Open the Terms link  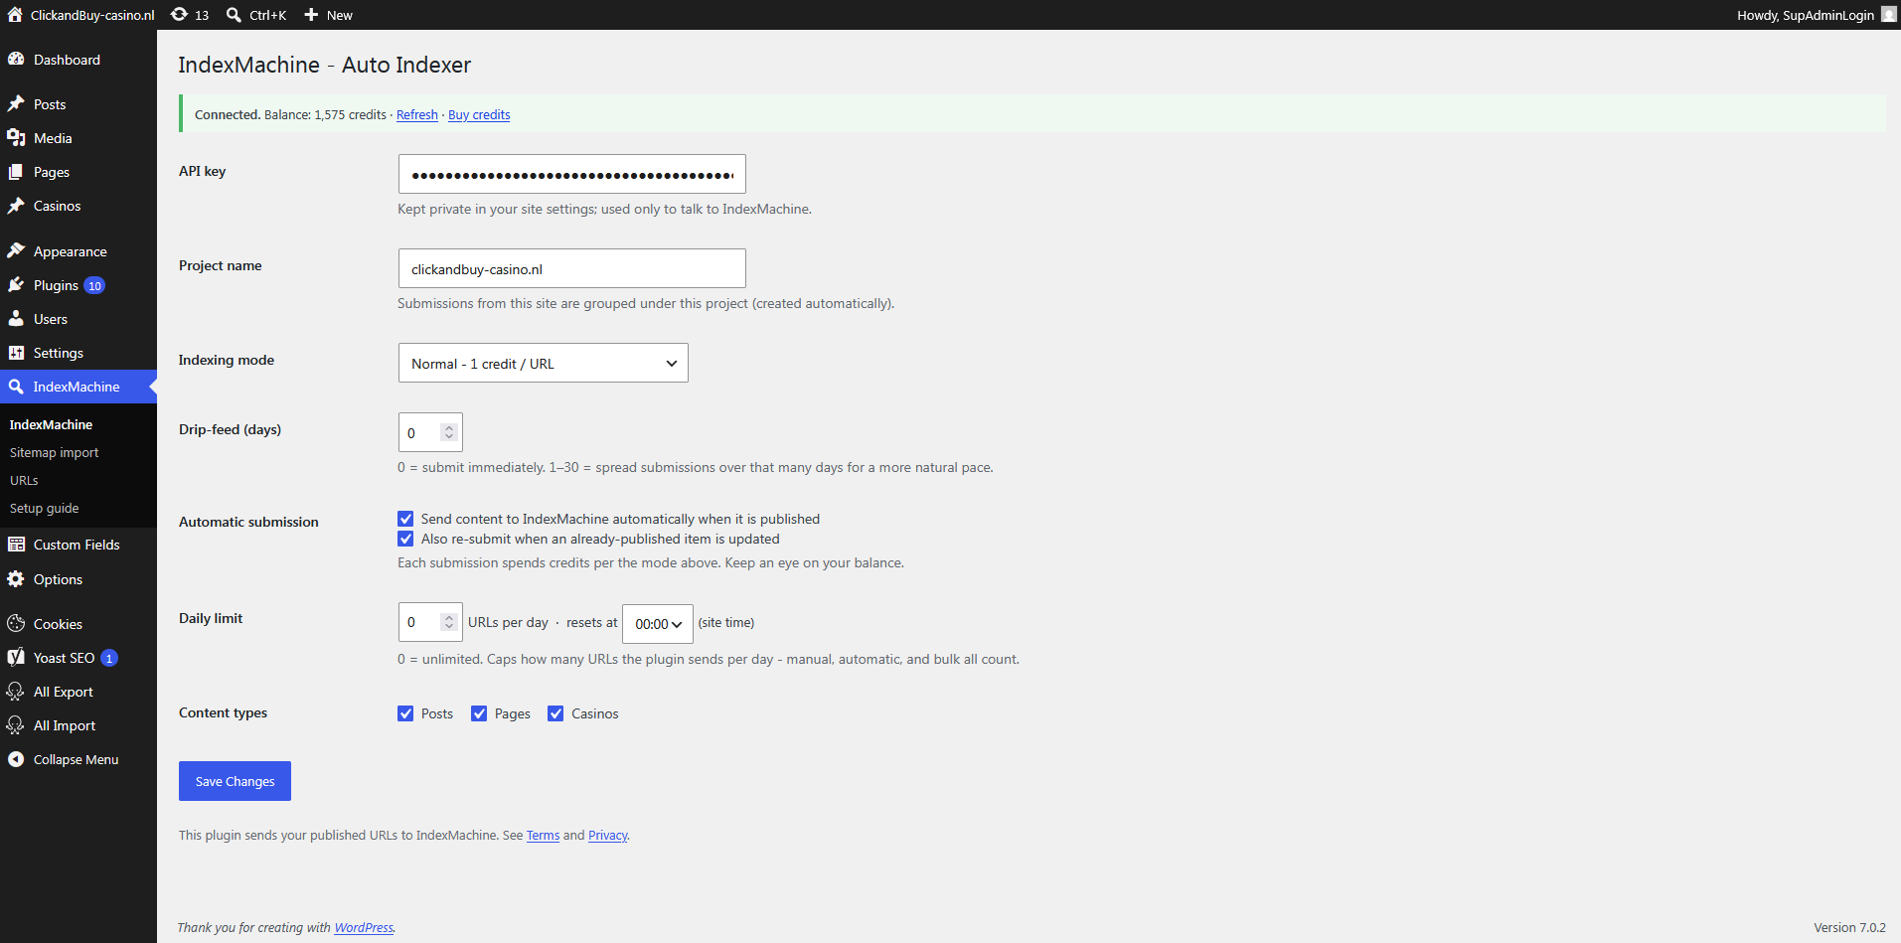(x=543, y=836)
